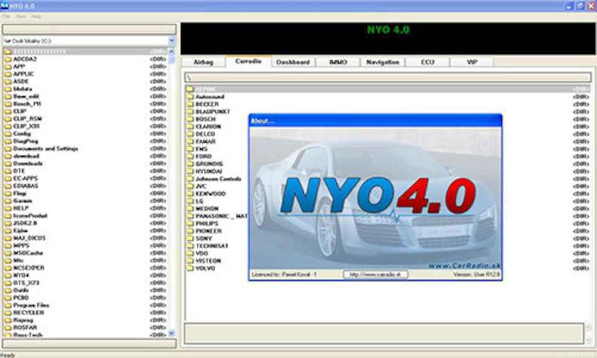Select the KENWOOD folder icon
The image size is (597, 358).
coord(190,194)
